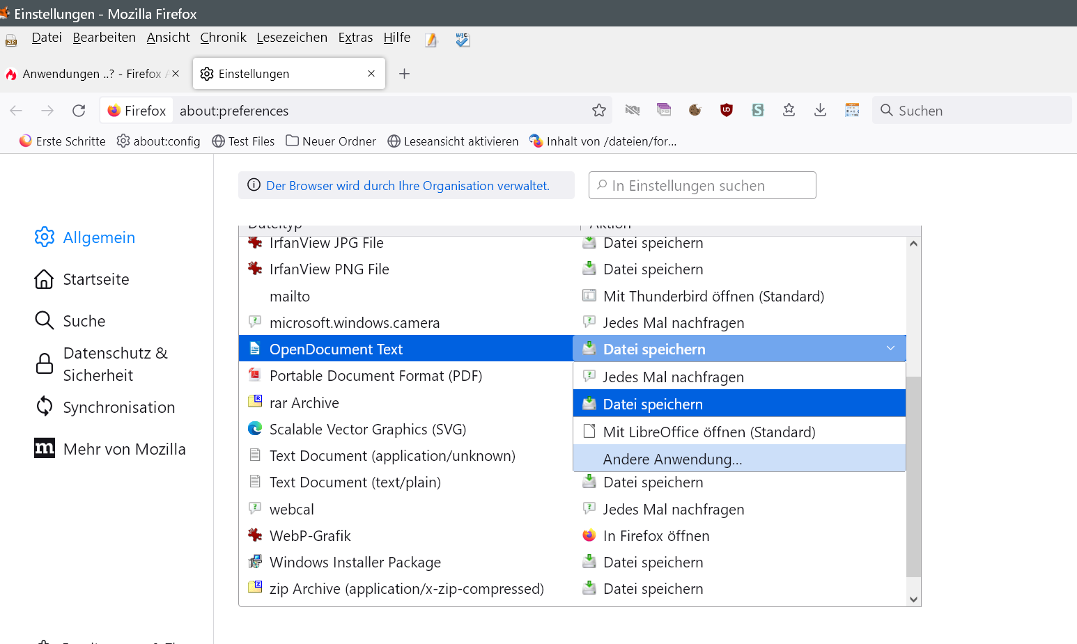Open the Startseite settings section
This screenshot has width=1077, height=644.
(96, 279)
